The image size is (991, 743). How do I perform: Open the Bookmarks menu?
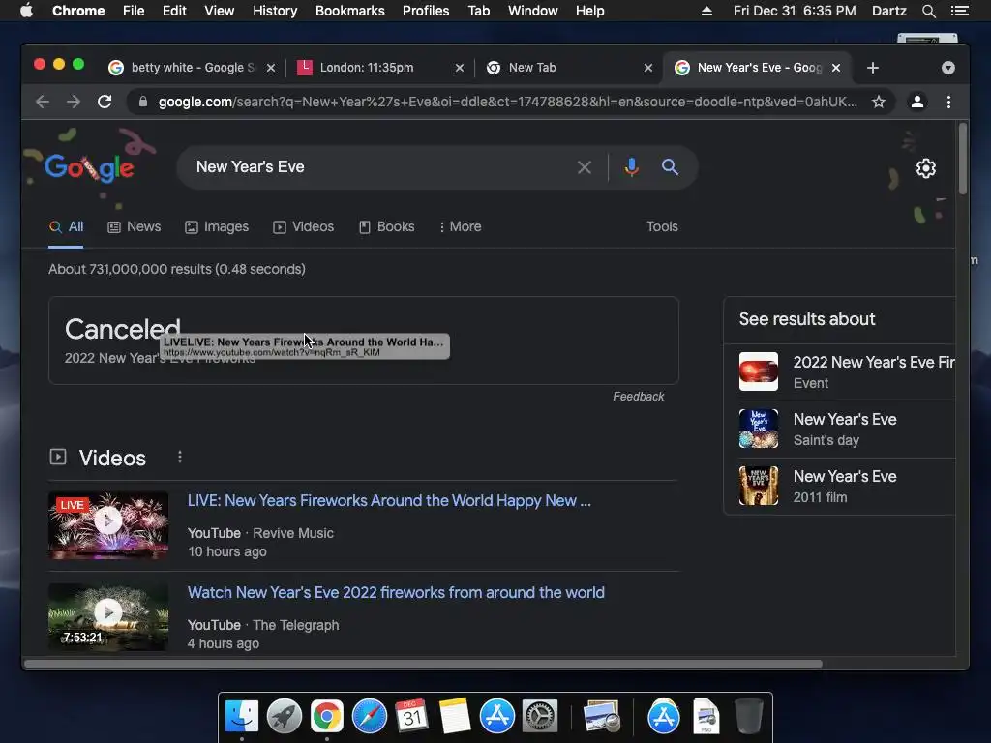pos(350,11)
